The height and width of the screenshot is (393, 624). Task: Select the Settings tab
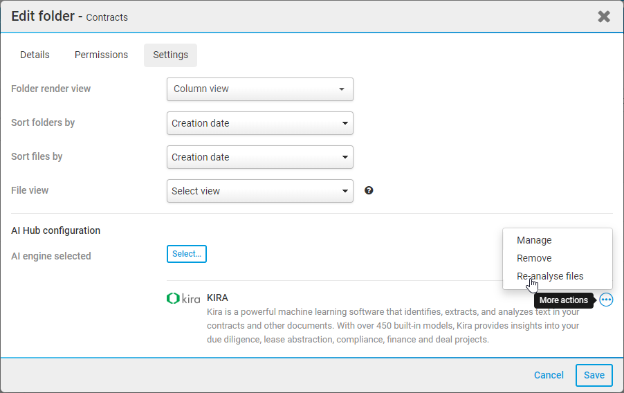pos(170,55)
